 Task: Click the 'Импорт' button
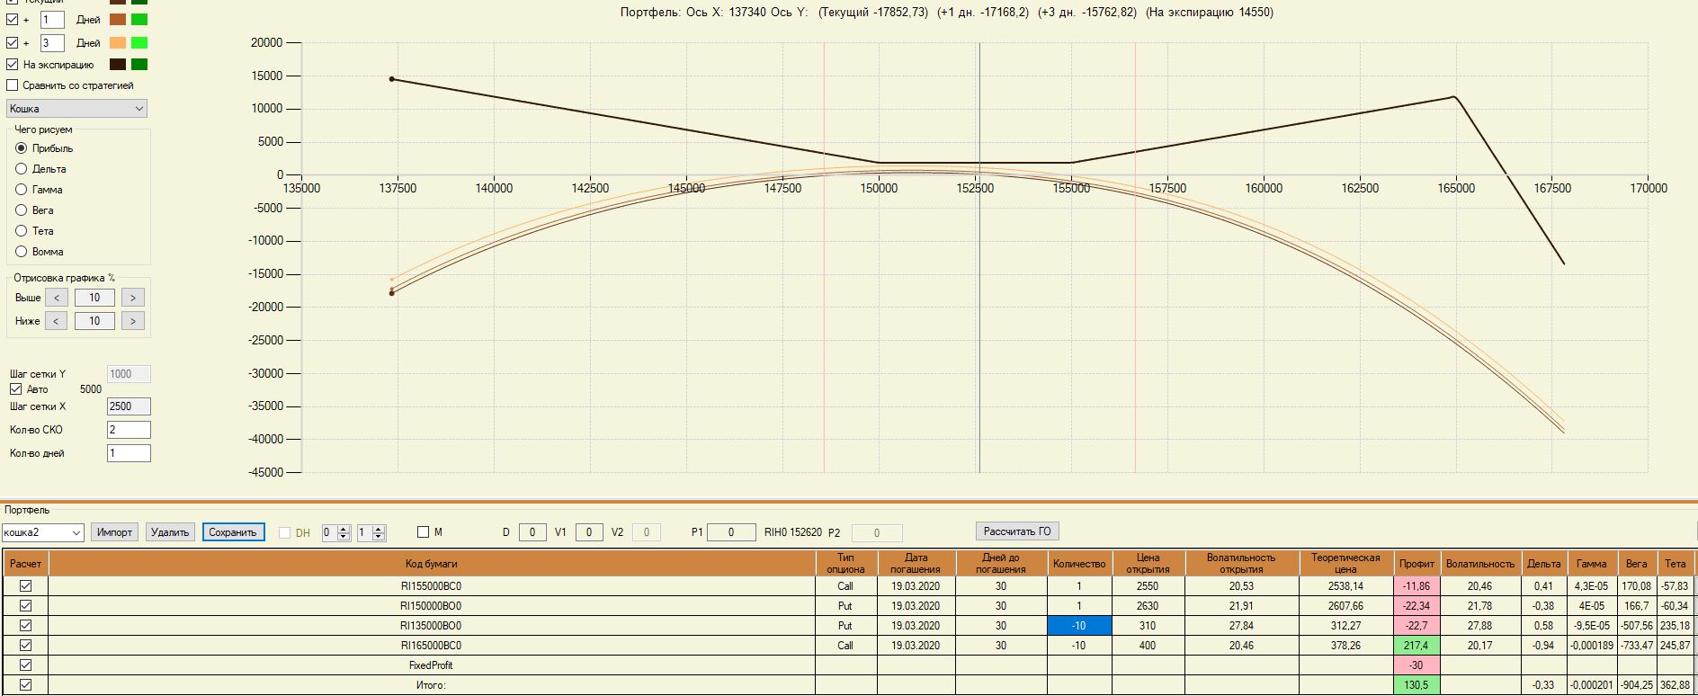tap(114, 532)
